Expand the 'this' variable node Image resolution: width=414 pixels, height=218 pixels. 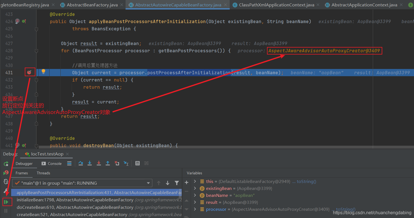[195, 181]
